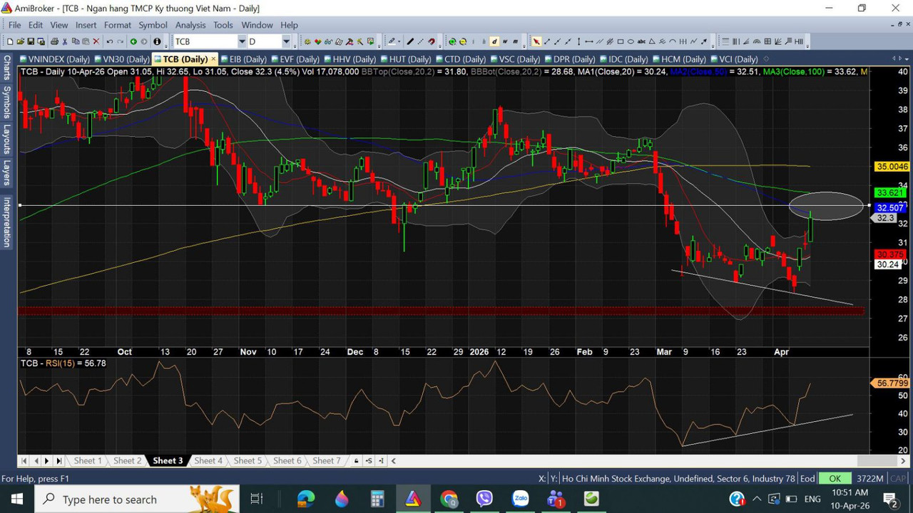This screenshot has width=913, height=513.
Task: Click the New document toolbar icon
Action: point(10,41)
